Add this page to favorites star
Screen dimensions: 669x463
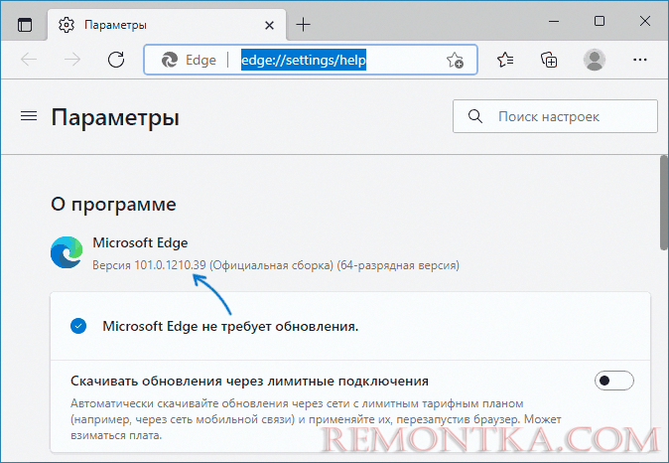[455, 60]
